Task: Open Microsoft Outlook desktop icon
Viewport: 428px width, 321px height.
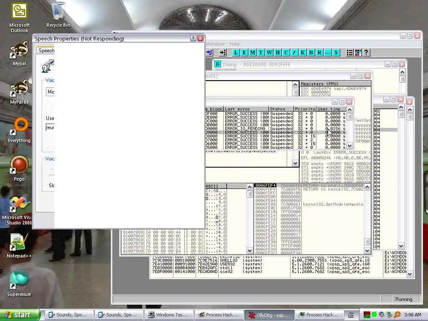Action: pos(19,18)
